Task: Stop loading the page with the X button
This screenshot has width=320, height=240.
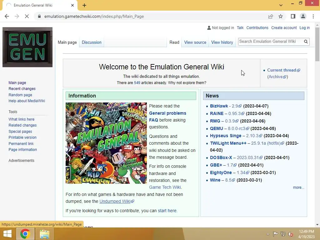Action: [x=27, y=16]
